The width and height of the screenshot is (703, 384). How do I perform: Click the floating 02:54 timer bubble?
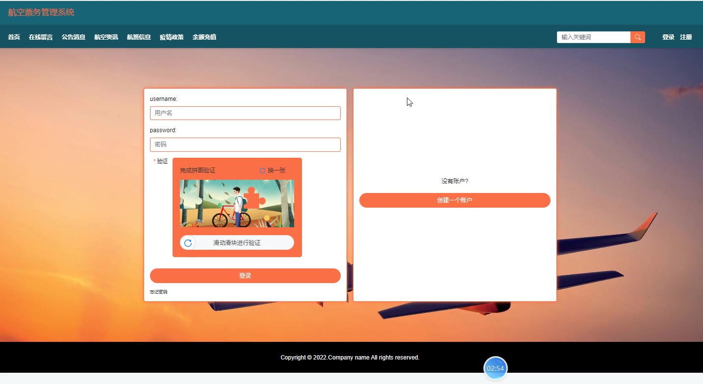coord(496,368)
